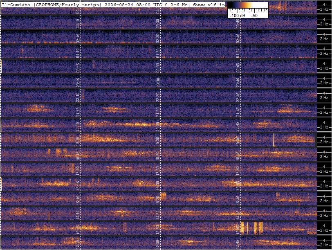Click the 23:30 time marker label
This screenshot has height=250, width=332.
[x=158, y=82]
